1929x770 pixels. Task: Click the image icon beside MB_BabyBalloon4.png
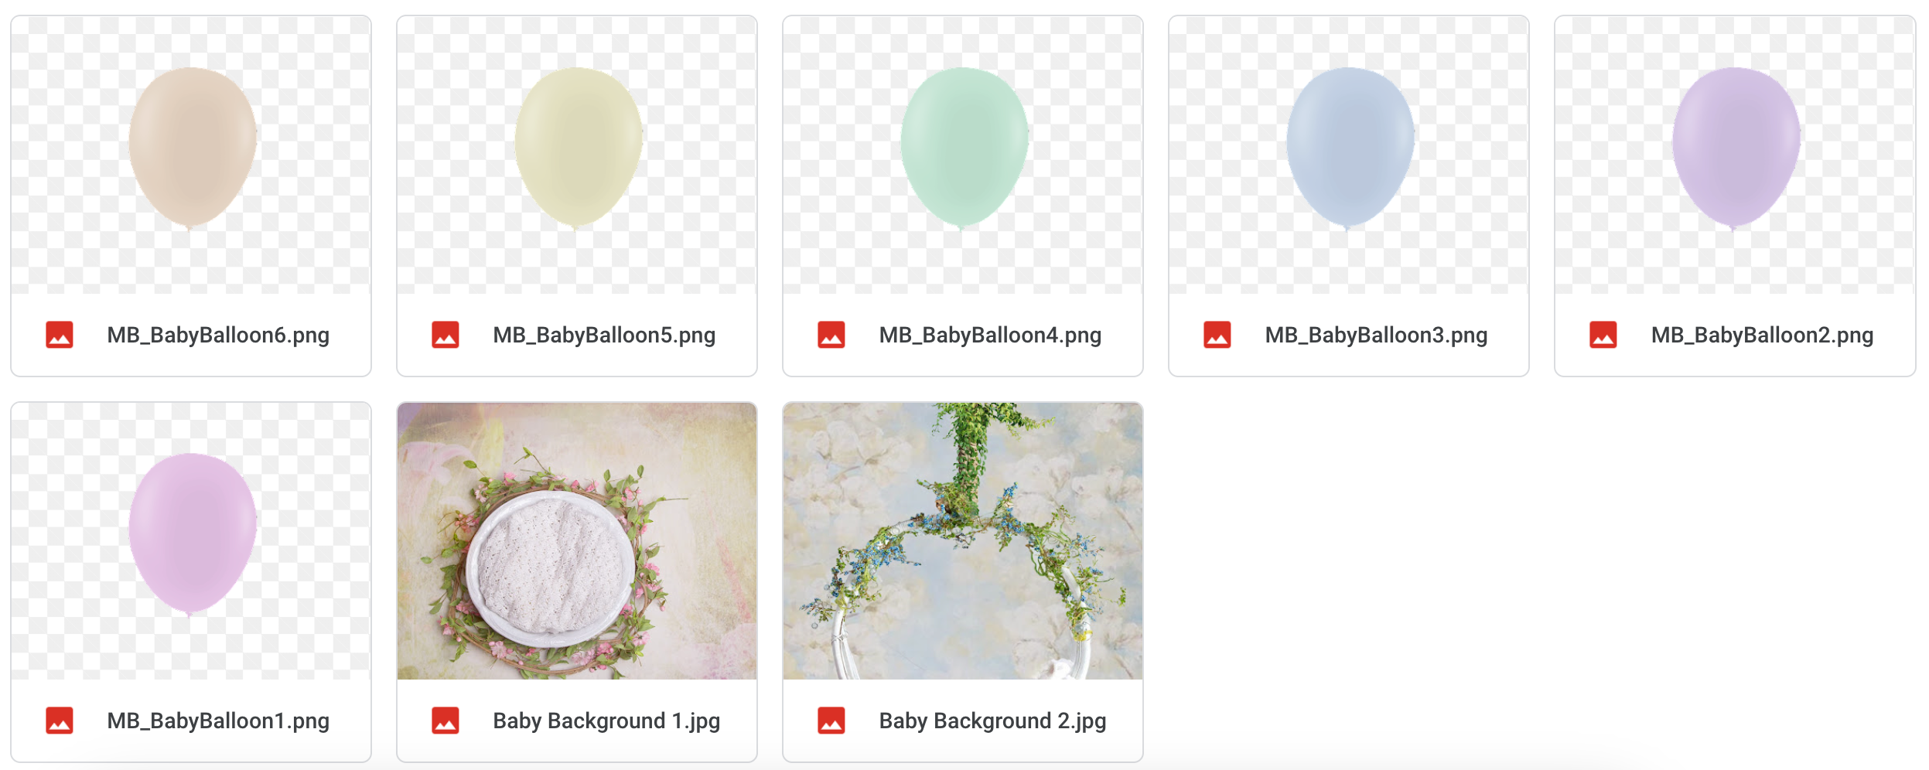click(831, 335)
